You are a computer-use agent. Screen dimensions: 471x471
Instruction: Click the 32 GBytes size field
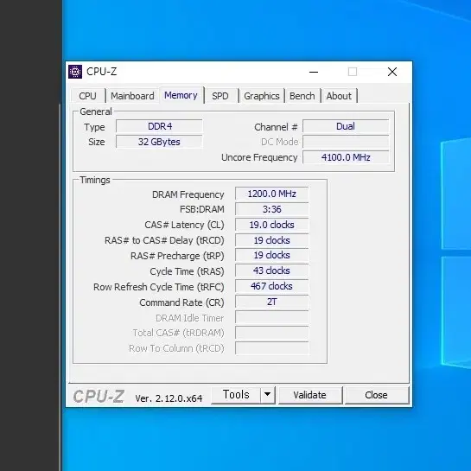point(160,142)
